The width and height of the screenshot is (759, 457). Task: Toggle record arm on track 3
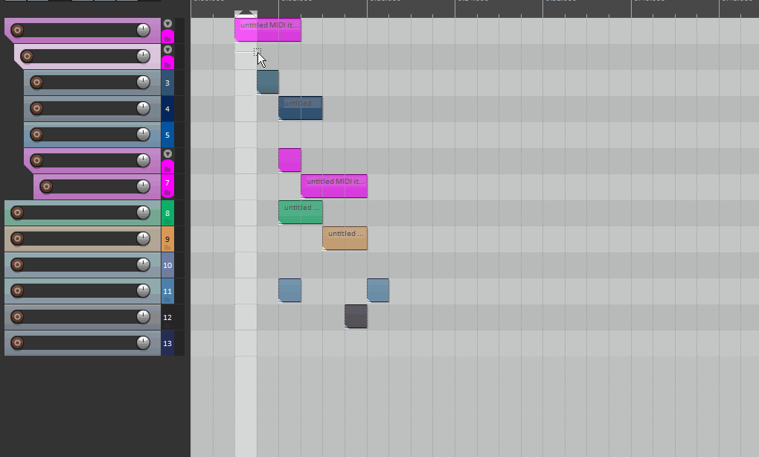36,83
